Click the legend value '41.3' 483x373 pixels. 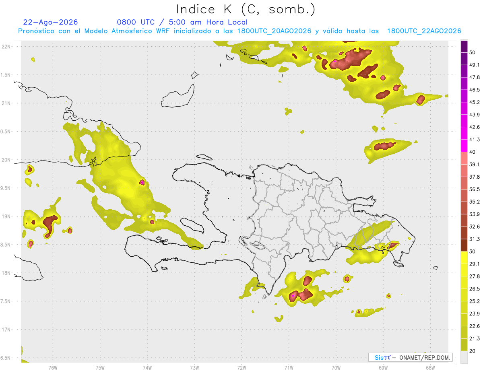[x=475, y=140]
